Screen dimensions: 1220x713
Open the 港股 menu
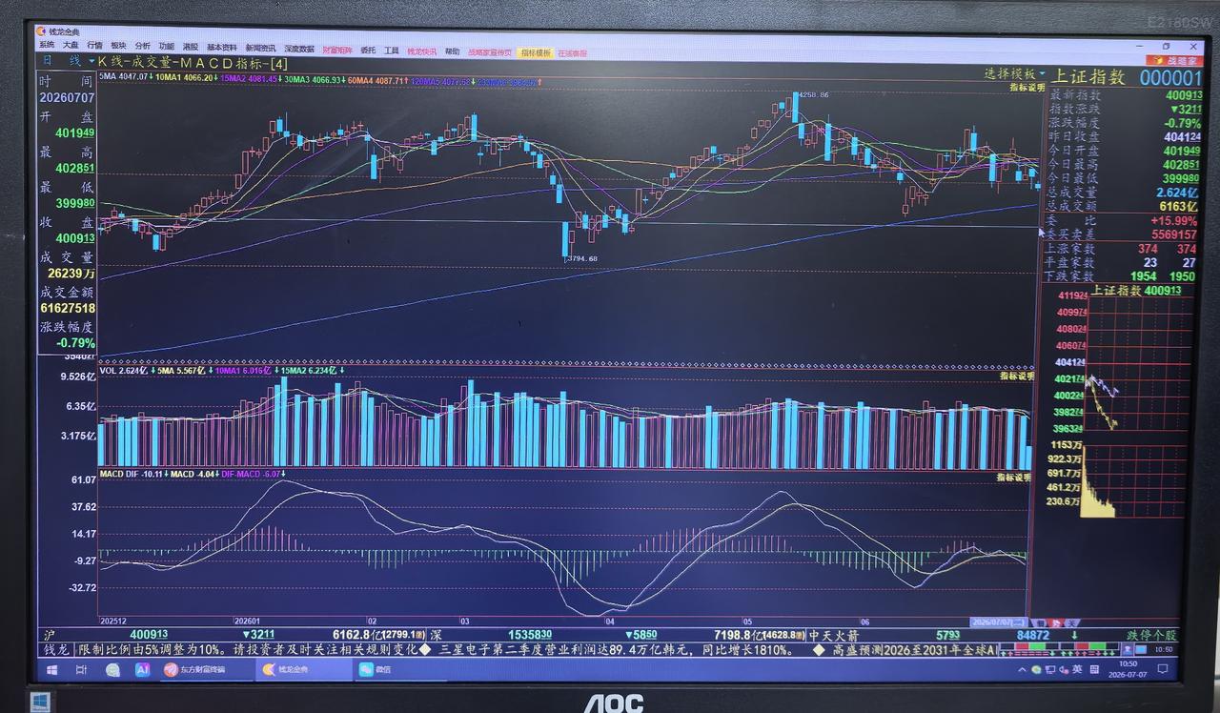191,46
